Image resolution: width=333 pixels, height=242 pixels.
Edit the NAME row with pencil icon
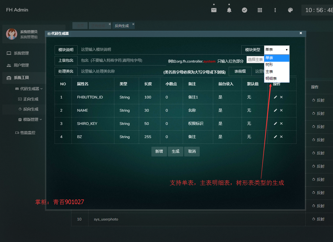click(276, 110)
